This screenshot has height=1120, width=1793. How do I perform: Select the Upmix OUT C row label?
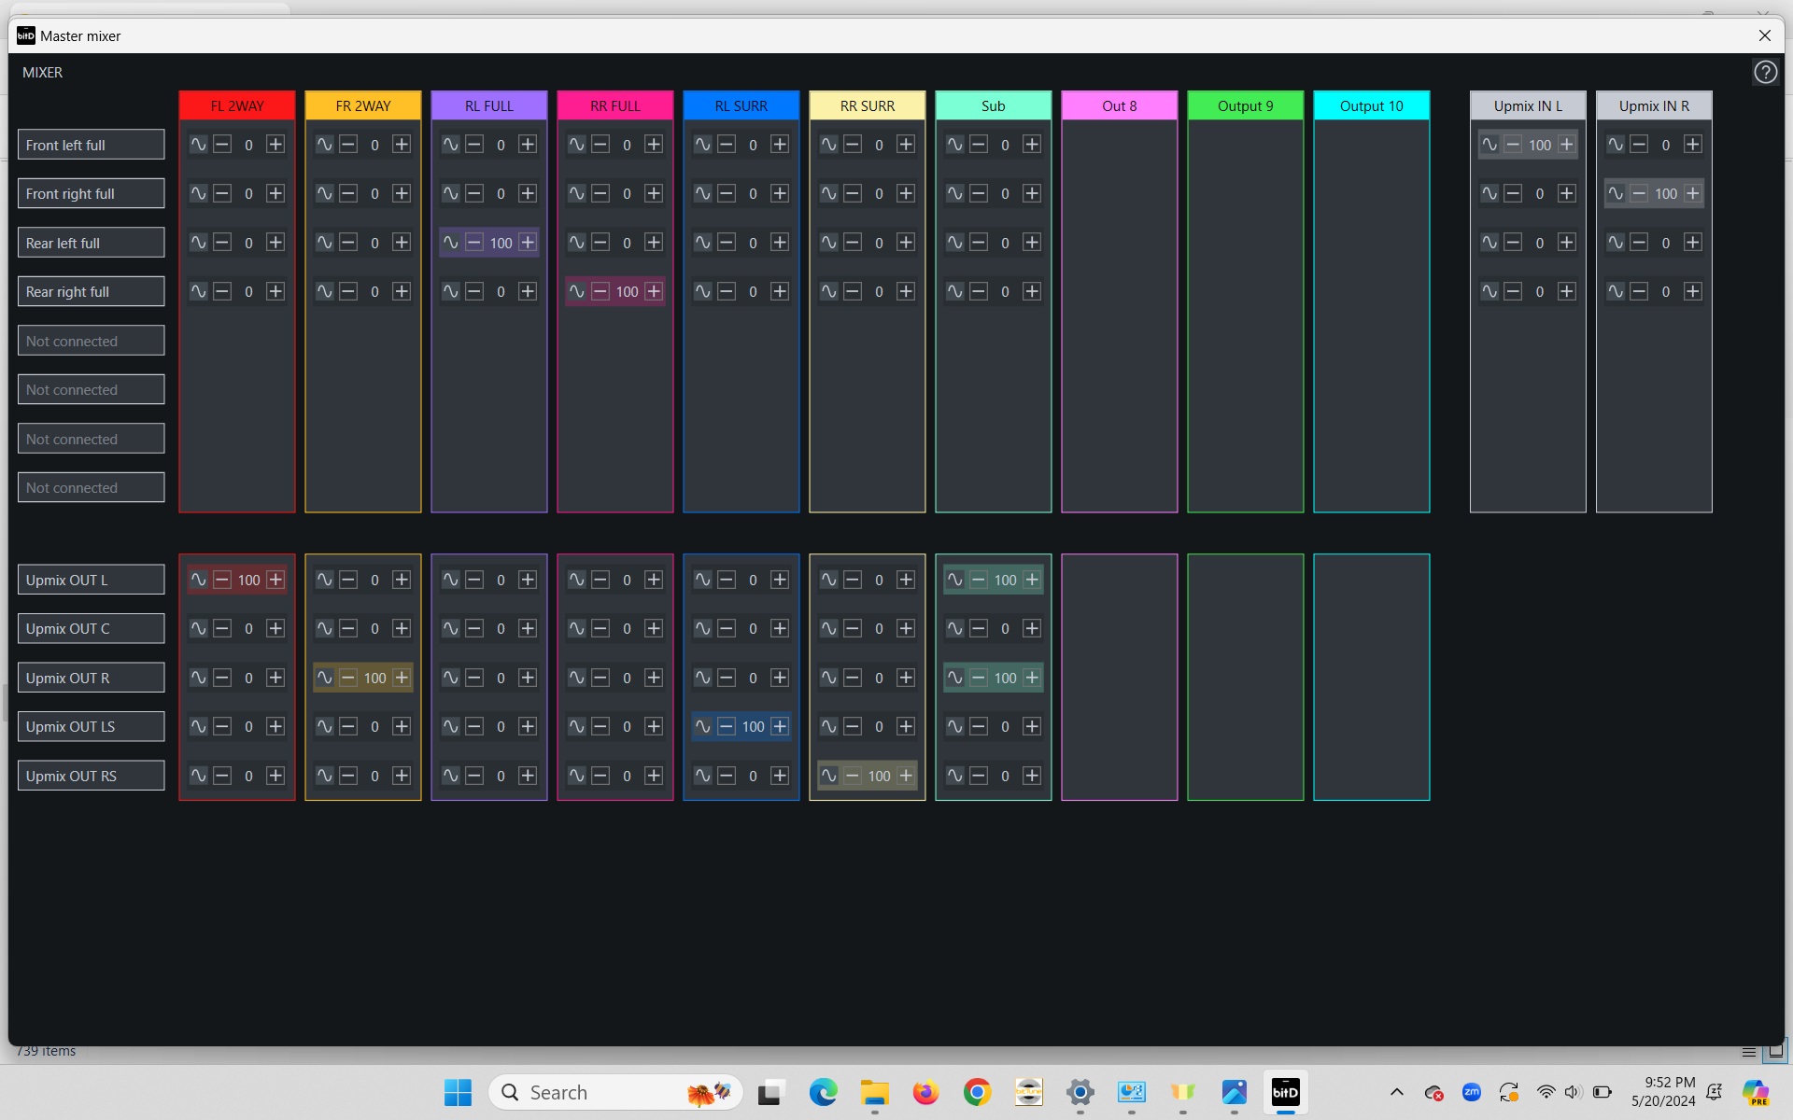pos(92,628)
